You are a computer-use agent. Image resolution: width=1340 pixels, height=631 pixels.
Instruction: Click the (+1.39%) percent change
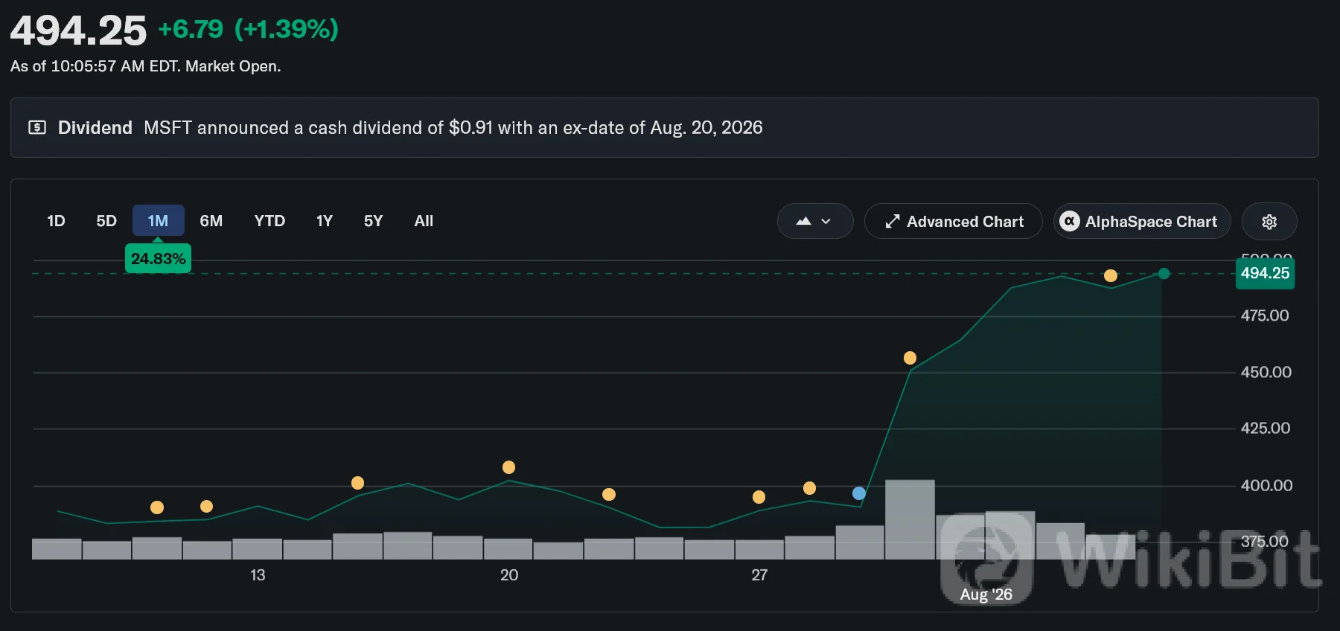[287, 29]
